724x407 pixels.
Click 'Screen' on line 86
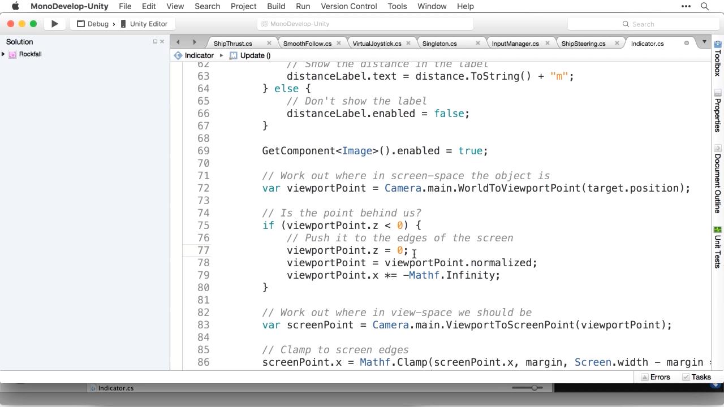point(593,362)
